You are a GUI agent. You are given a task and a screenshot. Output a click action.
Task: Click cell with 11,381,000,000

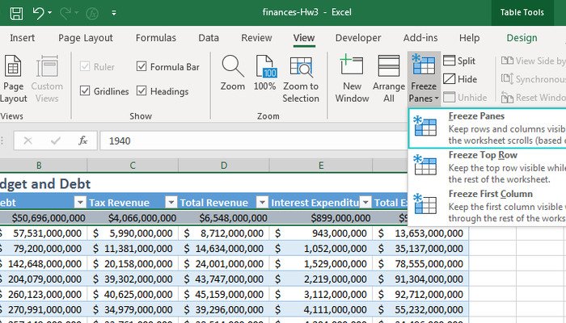coord(133,249)
